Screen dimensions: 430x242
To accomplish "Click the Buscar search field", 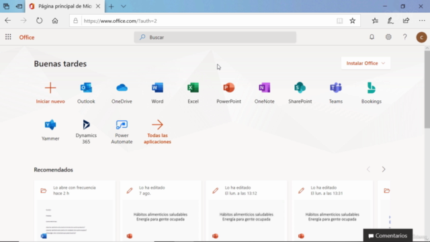I will pyautogui.click(x=215, y=37).
